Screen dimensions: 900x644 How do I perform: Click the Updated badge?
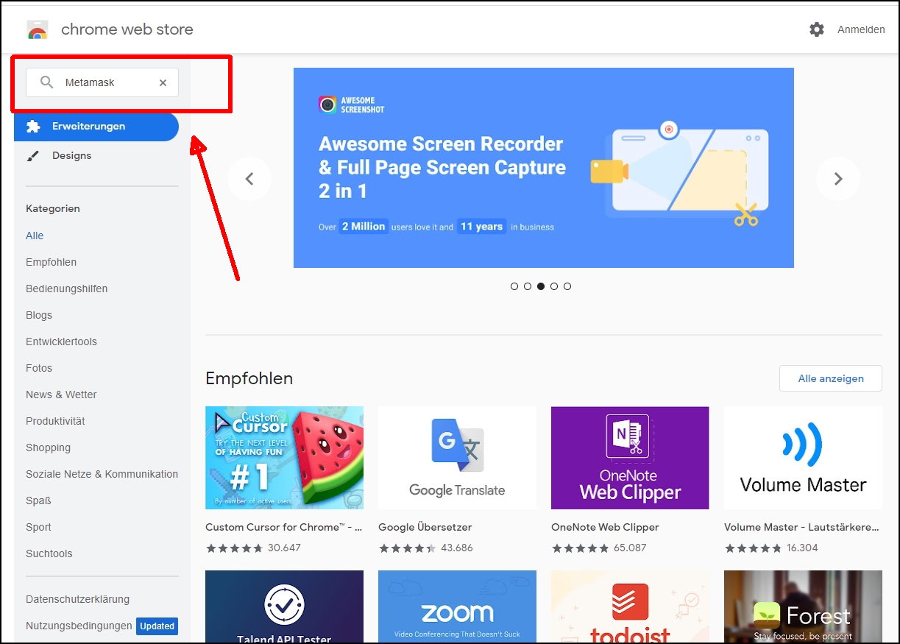tap(157, 626)
